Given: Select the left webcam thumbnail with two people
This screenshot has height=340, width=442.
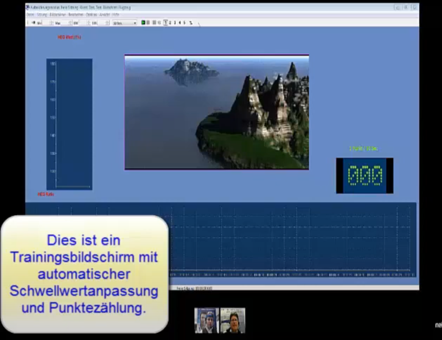Looking at the screenshot, I should pyautogui.click(x=206, y=320).
